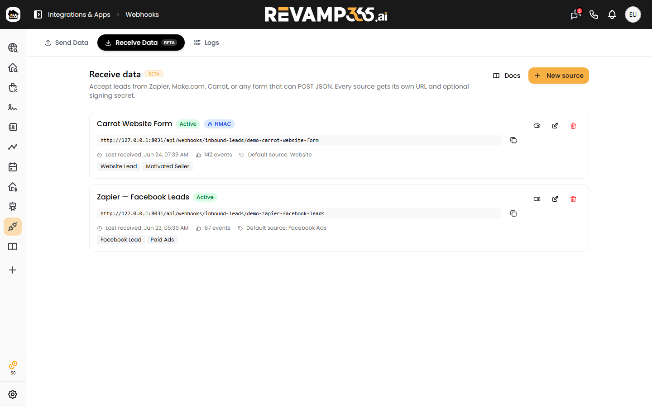Open the EU user avatar menu
The height and width of the screenshot is (407, 652).
tap(633, 14)
